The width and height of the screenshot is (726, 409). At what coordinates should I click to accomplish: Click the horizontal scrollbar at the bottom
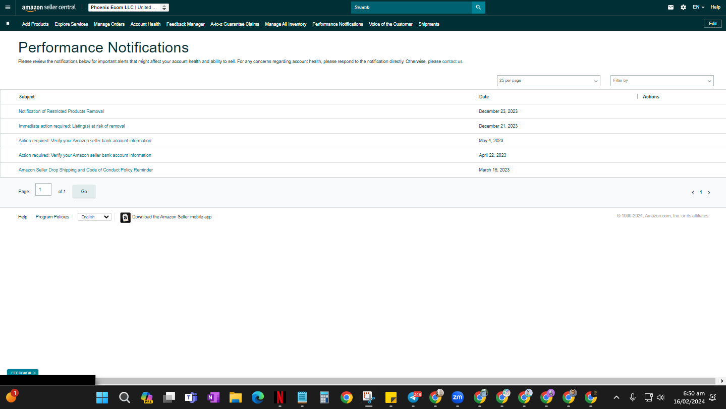coord(405,381)
